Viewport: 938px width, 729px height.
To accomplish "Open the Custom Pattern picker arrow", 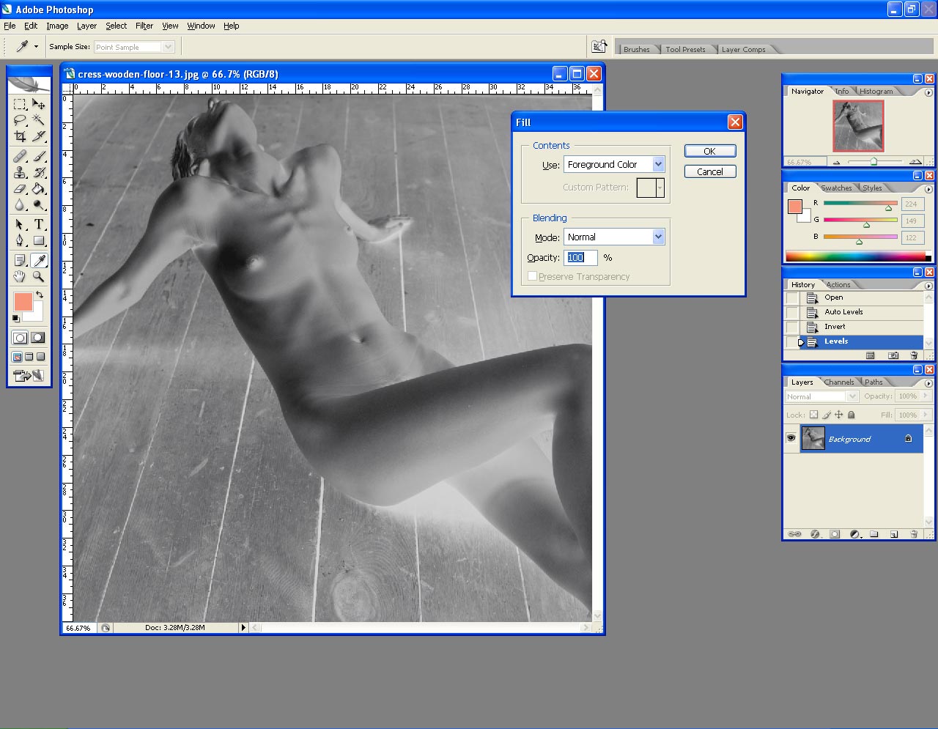I will 660,188.
